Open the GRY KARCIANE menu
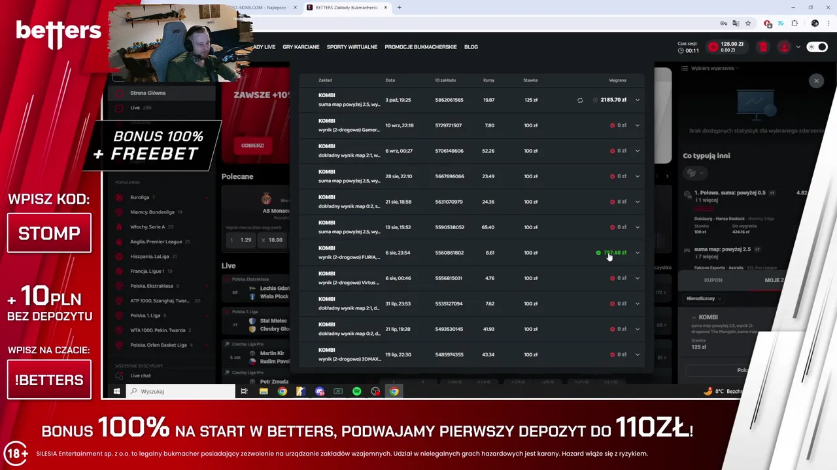The width and height of the screenshot is (837, 470). click(301, 47)
